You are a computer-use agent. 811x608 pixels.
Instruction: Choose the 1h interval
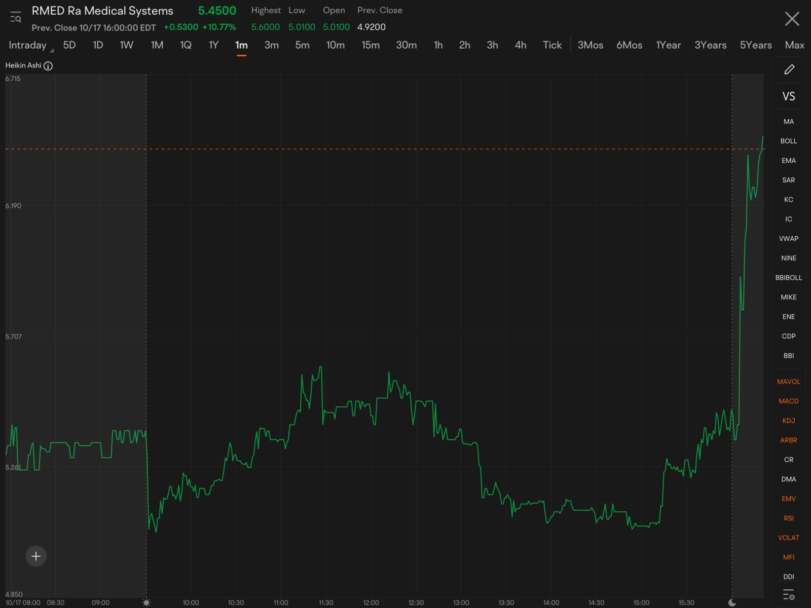click(438, 45)
